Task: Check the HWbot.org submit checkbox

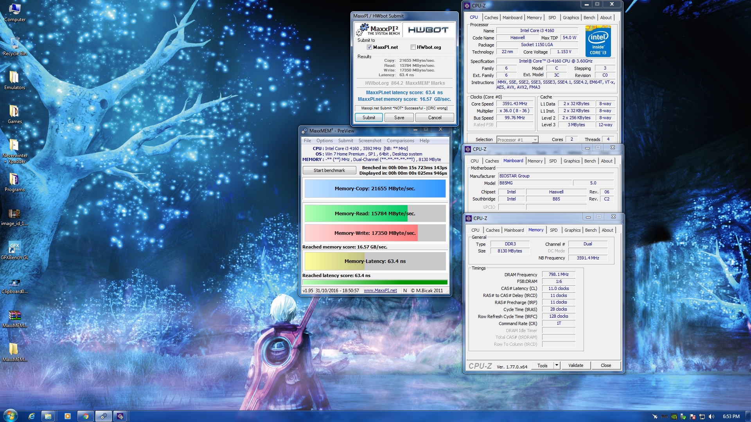Action: click(413, 47)
